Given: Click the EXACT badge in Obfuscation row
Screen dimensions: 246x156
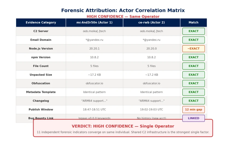Looking at the screenshot, I should (194, 83).
